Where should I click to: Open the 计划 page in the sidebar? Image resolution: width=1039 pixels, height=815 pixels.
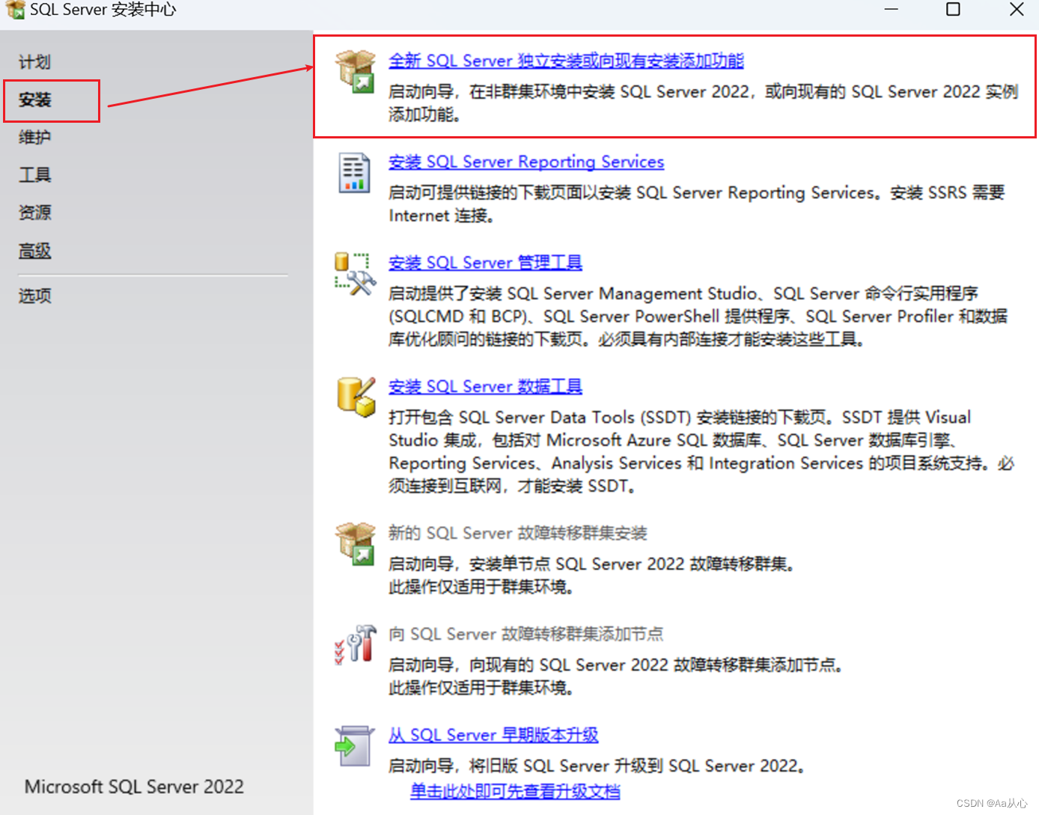pos(34,61)
